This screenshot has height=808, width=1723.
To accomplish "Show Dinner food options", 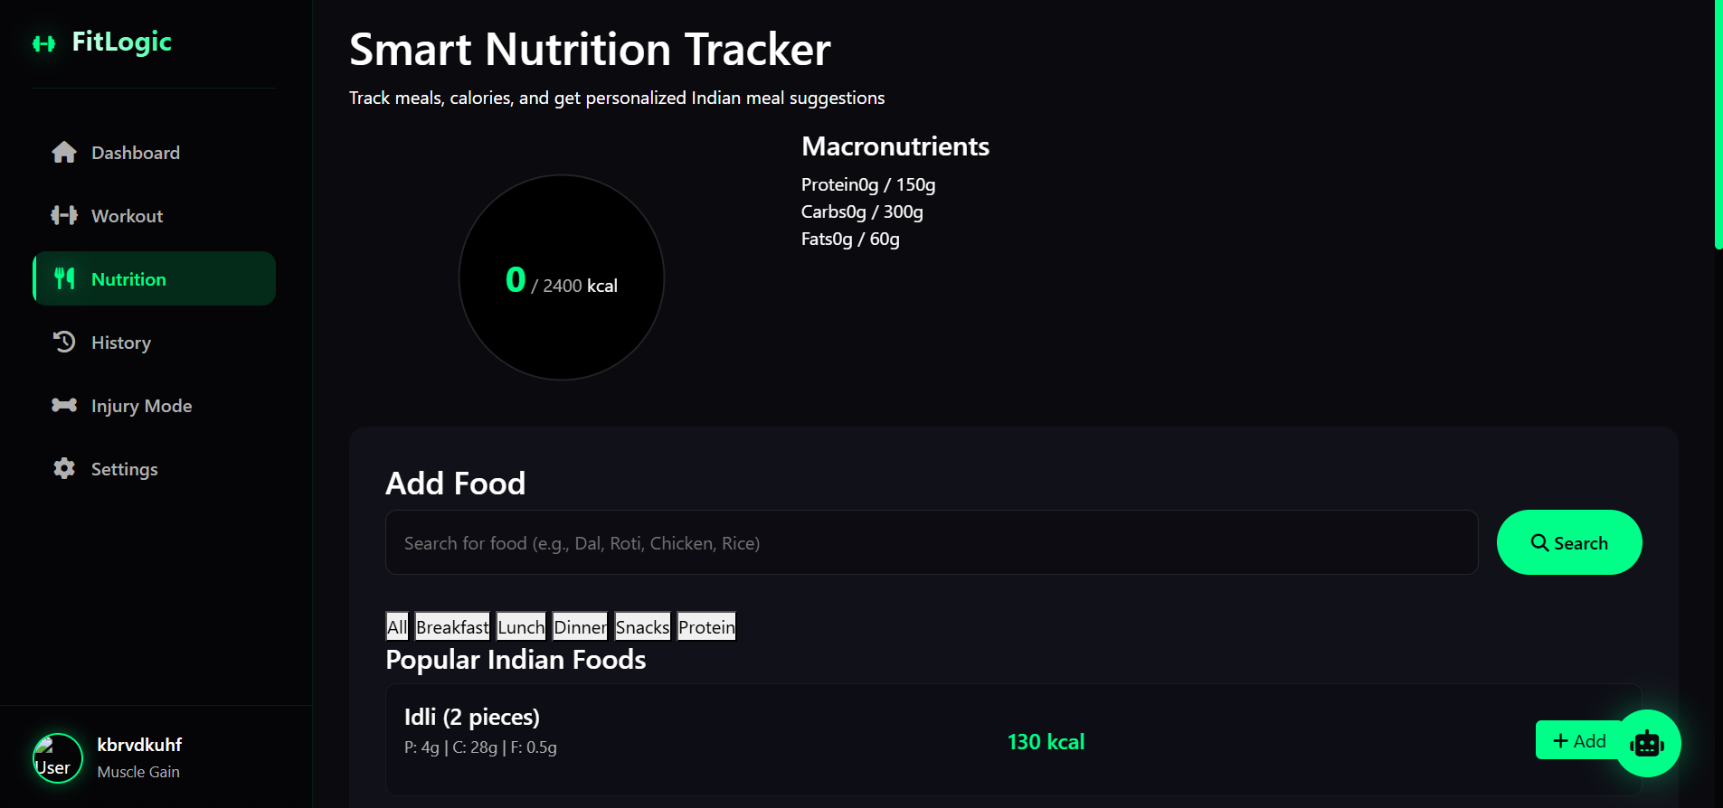I will coord(580,626).
